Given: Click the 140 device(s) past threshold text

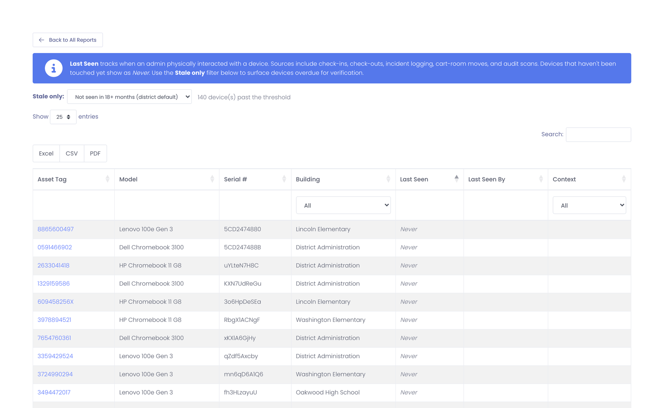Looking at the screenshot, I should pos(244,97).
